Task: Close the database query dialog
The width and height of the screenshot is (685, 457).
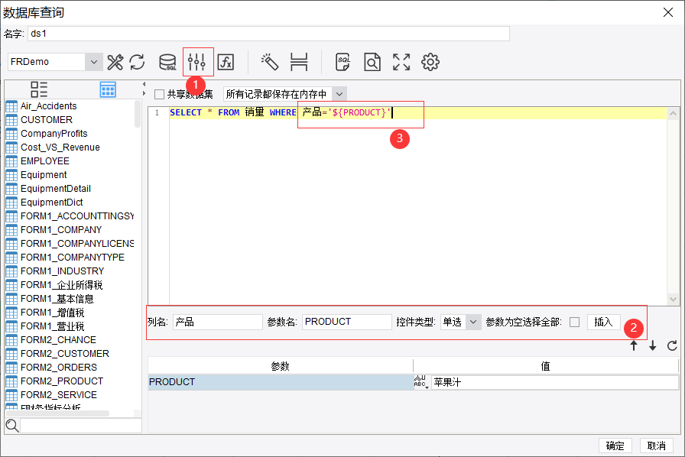Action: (668, 12)
